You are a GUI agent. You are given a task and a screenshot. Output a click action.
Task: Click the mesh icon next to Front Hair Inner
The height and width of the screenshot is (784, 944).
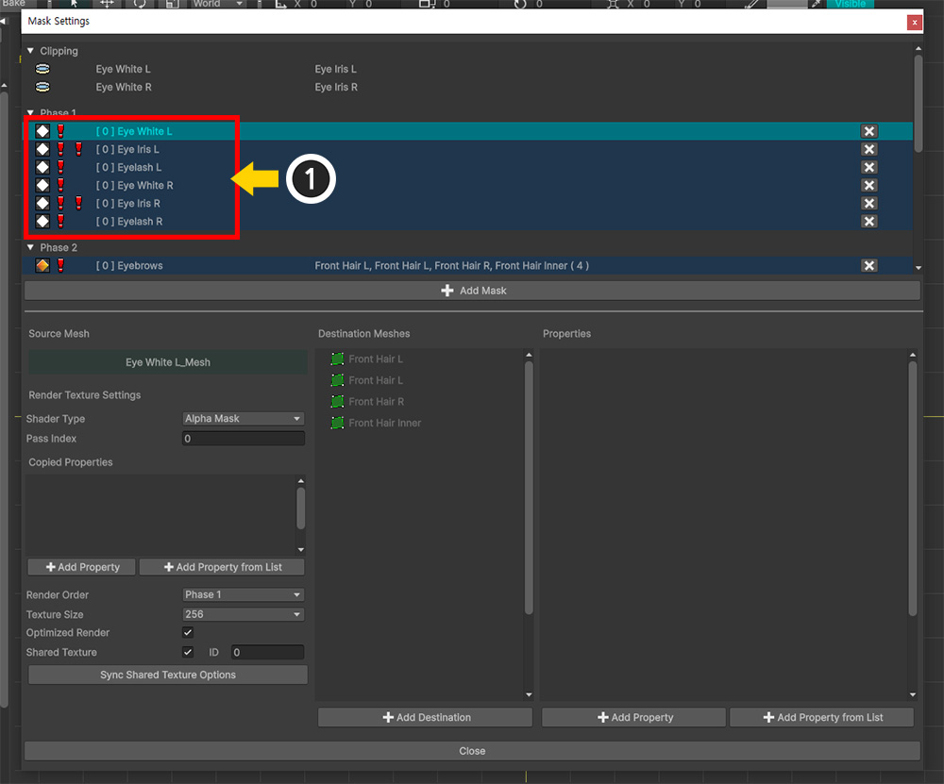tap(337, 423)
